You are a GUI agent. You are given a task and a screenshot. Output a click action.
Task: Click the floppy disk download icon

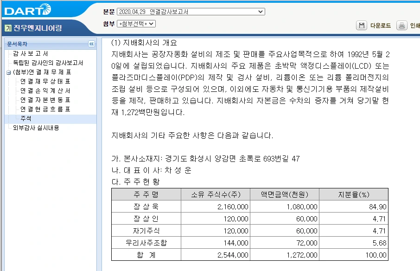[x=362, y=26]
